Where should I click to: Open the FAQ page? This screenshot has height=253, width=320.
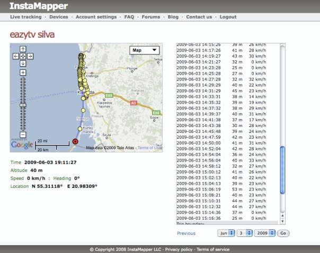(129, 17)
